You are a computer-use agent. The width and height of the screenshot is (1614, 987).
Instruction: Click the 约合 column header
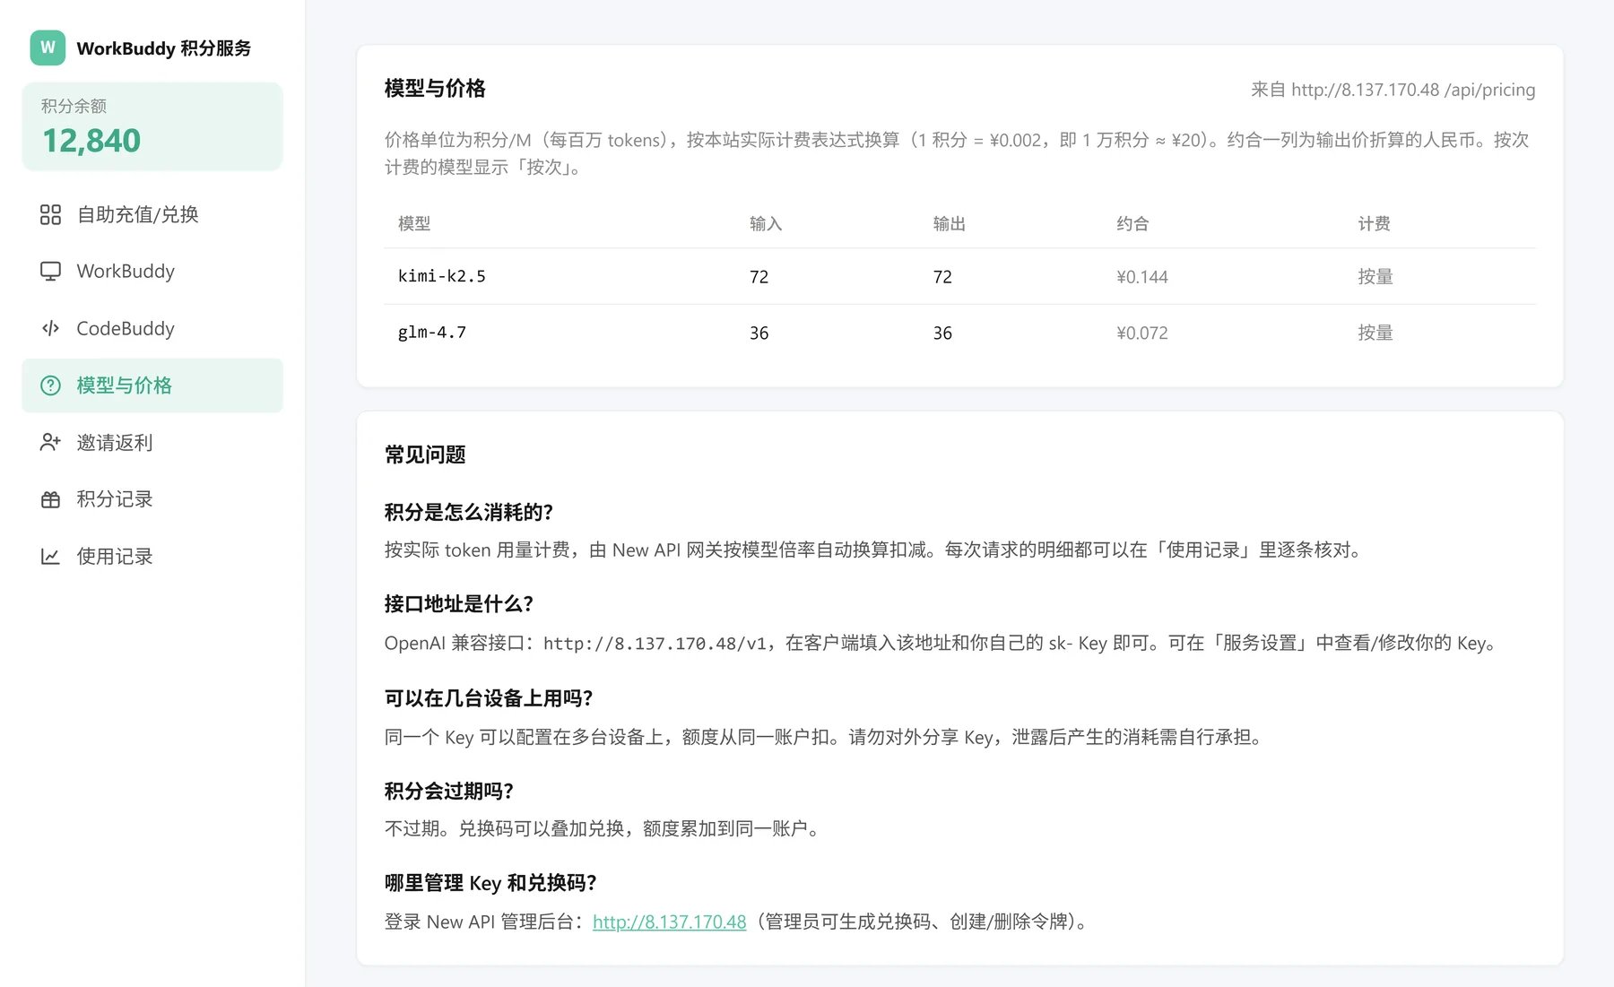click(x=1132, y=224)
